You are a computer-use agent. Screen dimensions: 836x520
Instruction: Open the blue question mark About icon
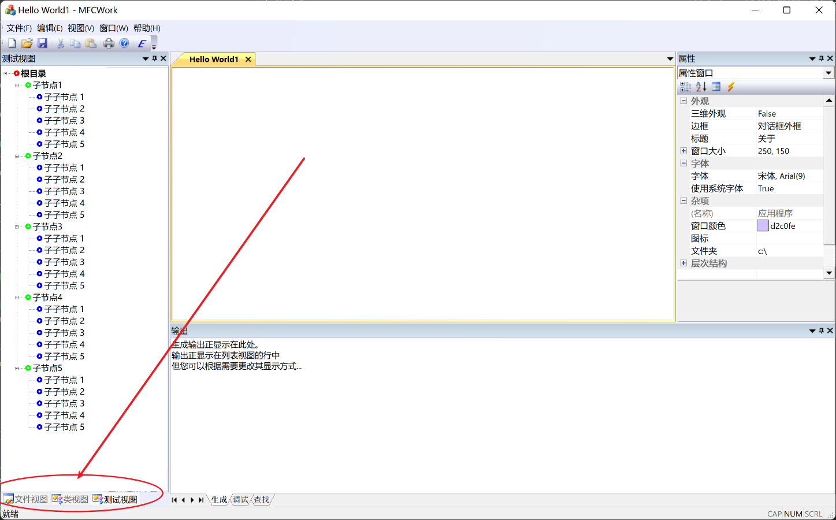click(124, 43)
